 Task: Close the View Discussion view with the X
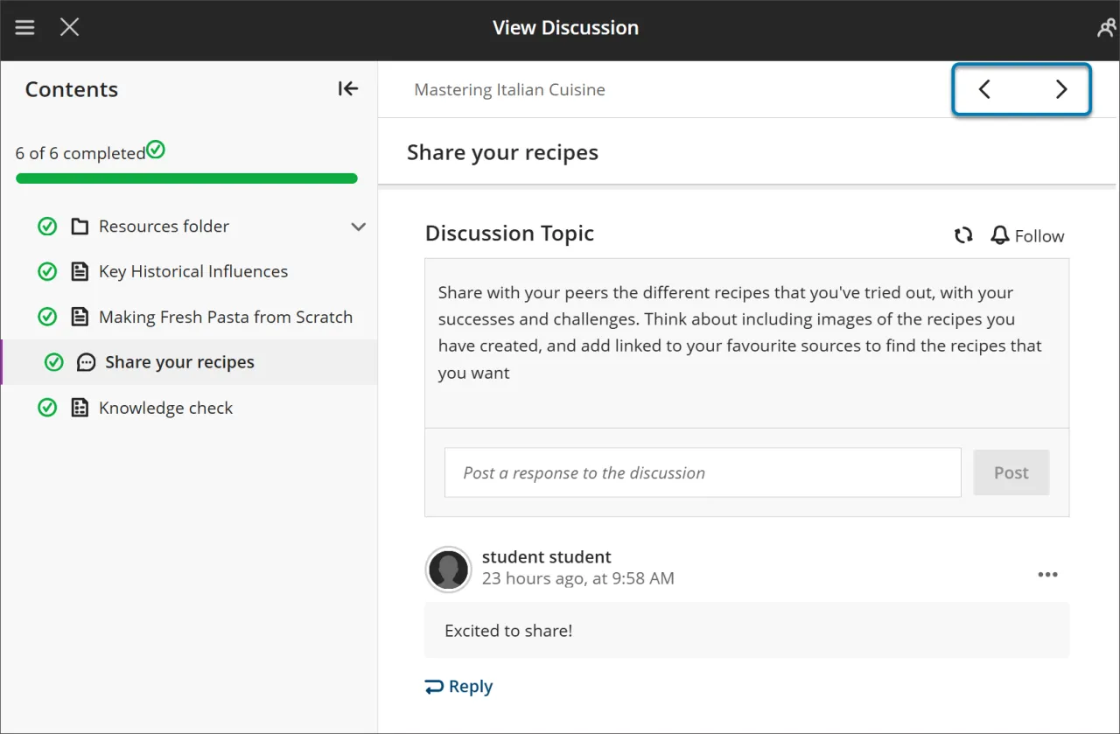click(x=69, y=27)
